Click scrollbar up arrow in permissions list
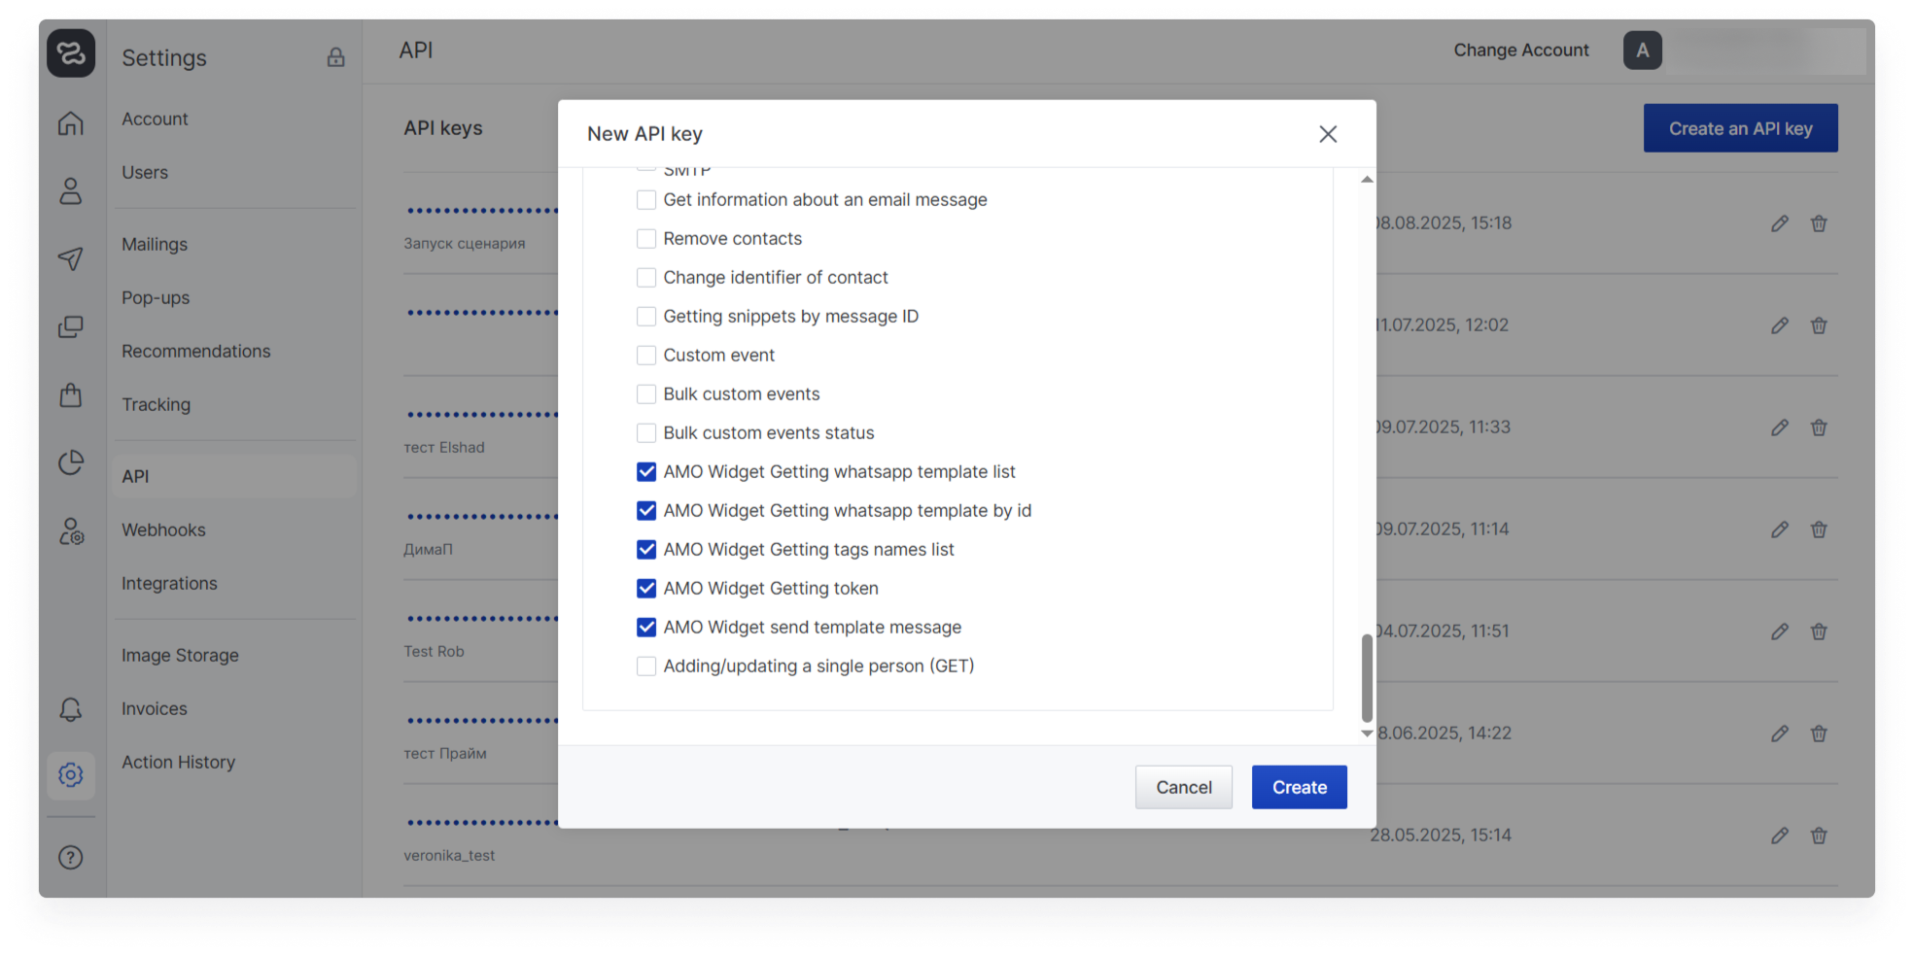This screenshot has height=956, width=1914. pos(1367,180)
